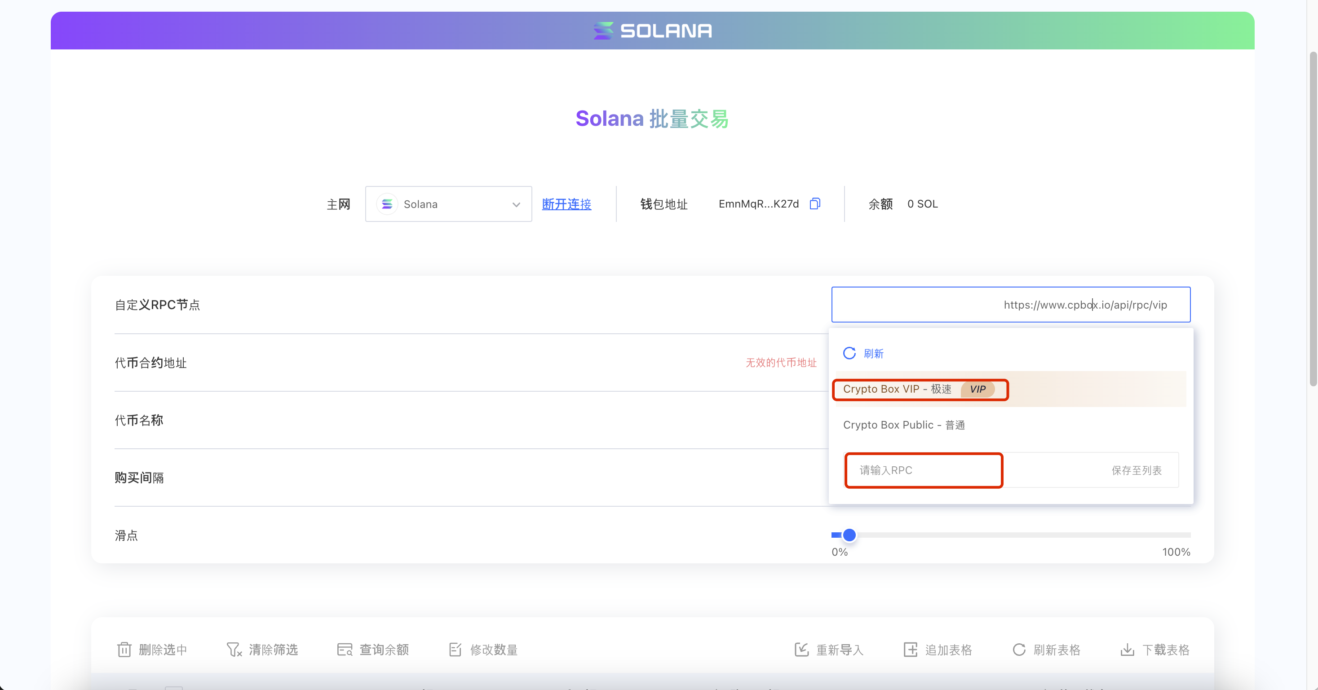Viewport: 1318px width, 690px height.
Task: Click the 修改数量 text button
Action: coord(494,650)
